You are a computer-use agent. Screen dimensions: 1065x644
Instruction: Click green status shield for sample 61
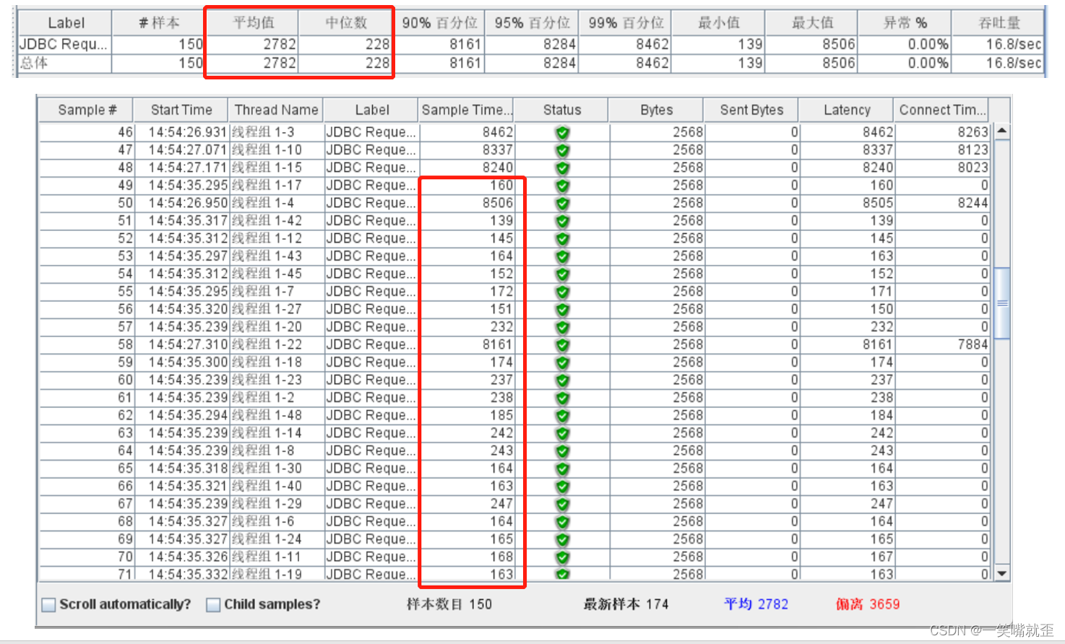pos(563,398)
